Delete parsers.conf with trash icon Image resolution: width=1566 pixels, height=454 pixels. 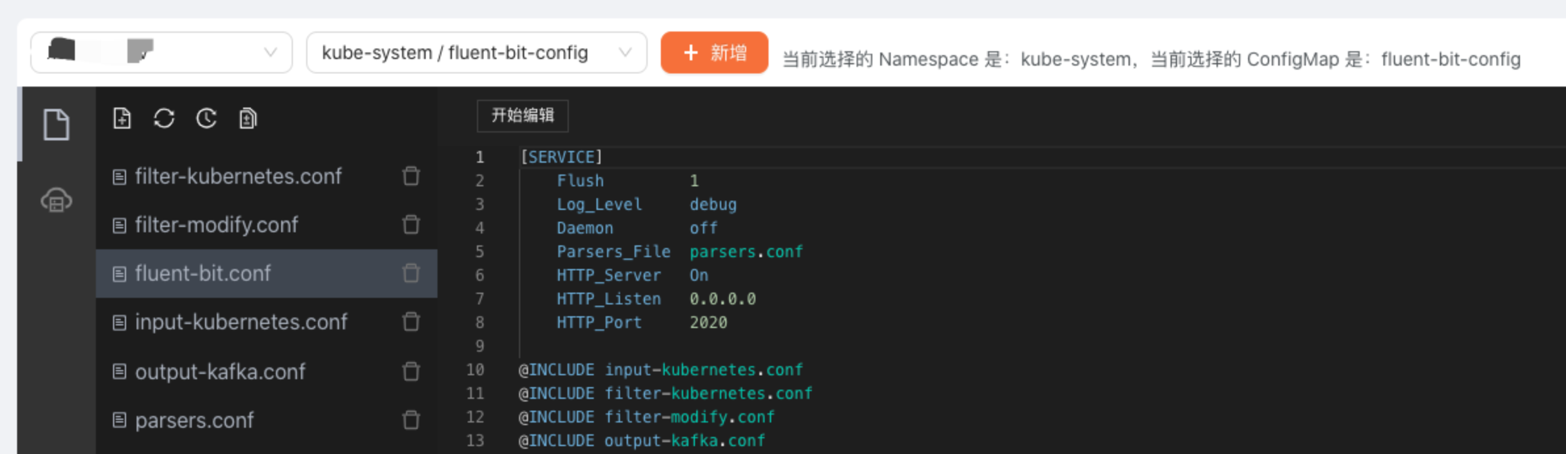(x=411, y=420)
